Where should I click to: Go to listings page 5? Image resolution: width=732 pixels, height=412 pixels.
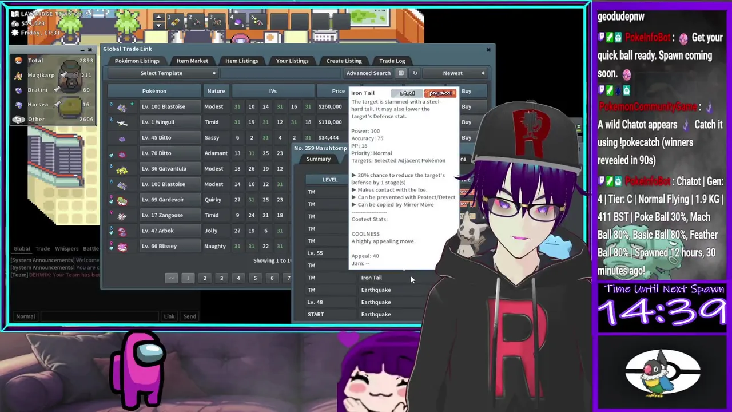click(255, 278)
